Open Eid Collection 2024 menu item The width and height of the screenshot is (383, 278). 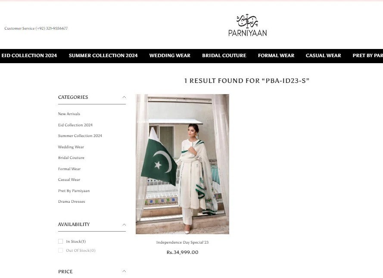point(29,55)
